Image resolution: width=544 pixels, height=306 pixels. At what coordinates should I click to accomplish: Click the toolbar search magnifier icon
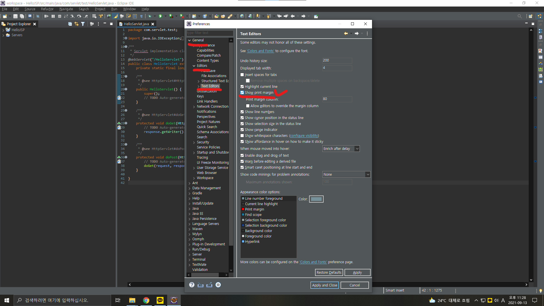519,16
